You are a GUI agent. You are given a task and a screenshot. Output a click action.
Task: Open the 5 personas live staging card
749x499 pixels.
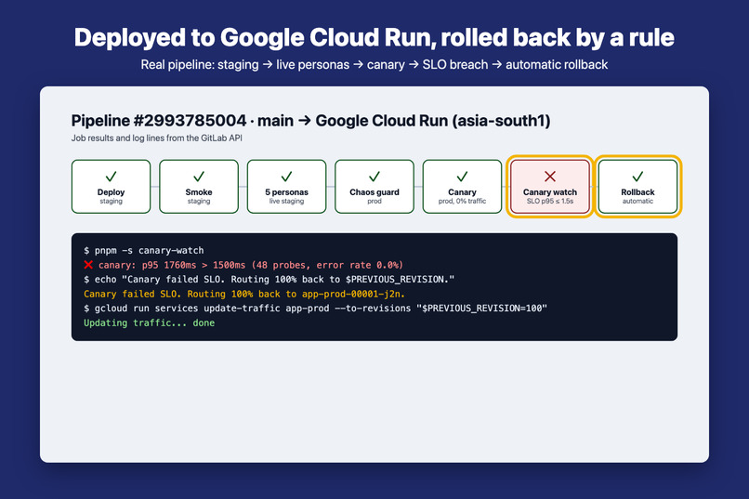pyautogui.click(x=286, y=186)
